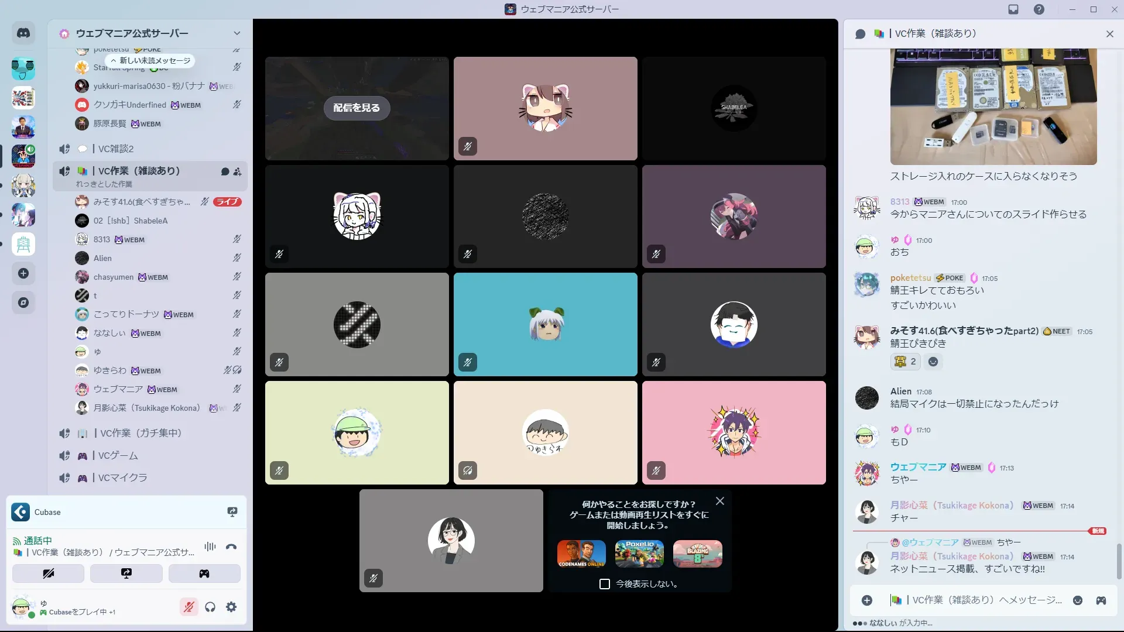Turn on camera button
The width and height of the screenshot is (1124, 632).
click(48, 573)
